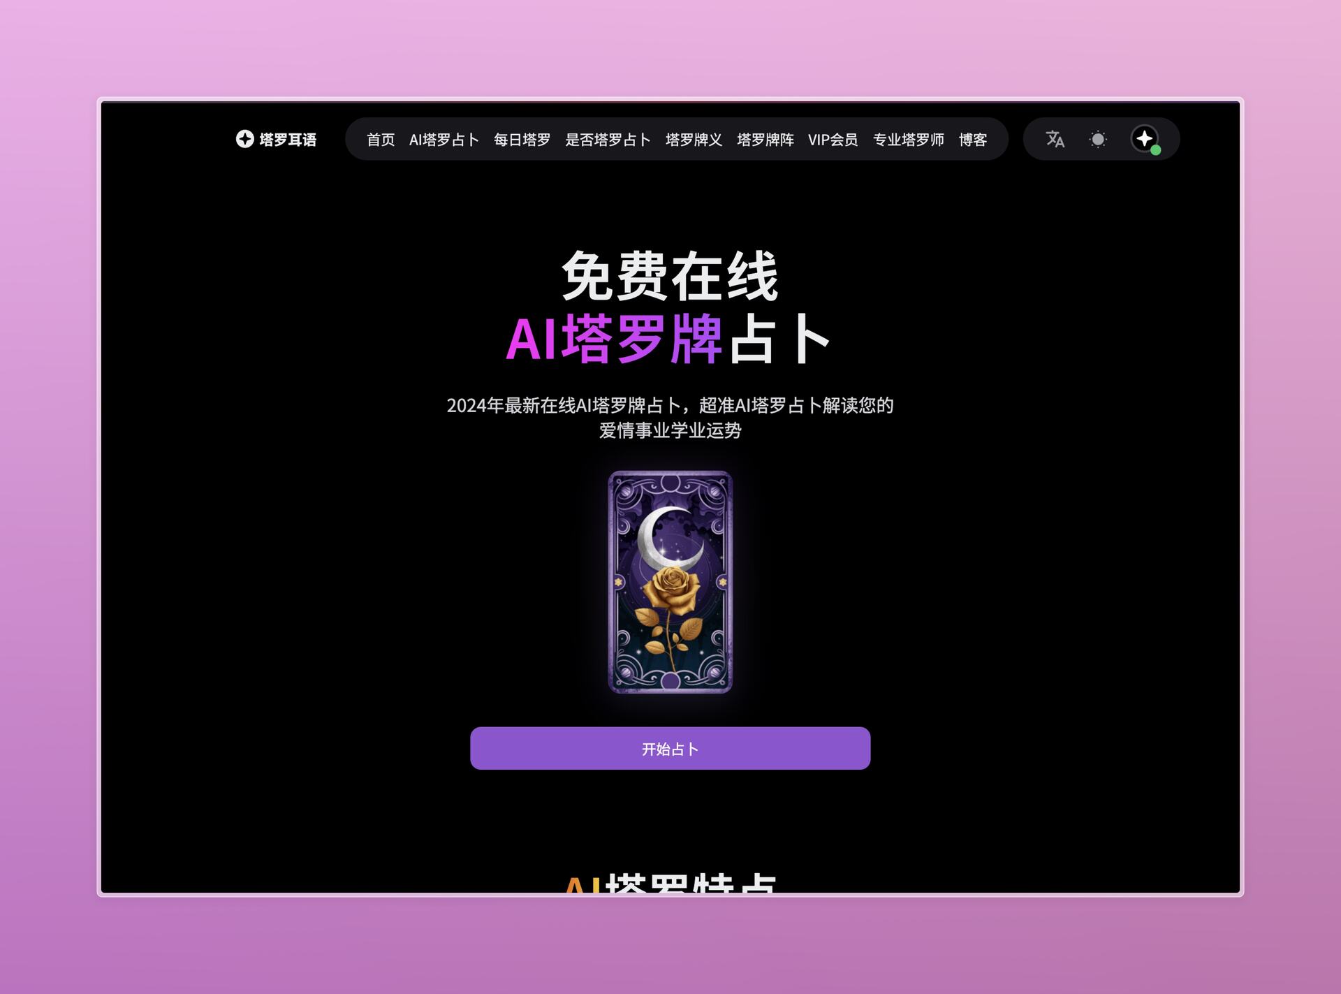Click the partially visible AI塔罗特点 section heading
Viewport: 1341px width, 994px height.
[x=670, y=883]
